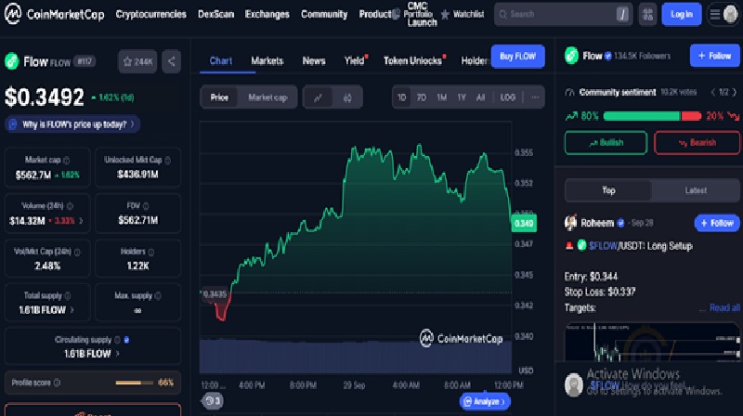
Task: Open the apps grid icon beside Log In
Action: point(647,14)
